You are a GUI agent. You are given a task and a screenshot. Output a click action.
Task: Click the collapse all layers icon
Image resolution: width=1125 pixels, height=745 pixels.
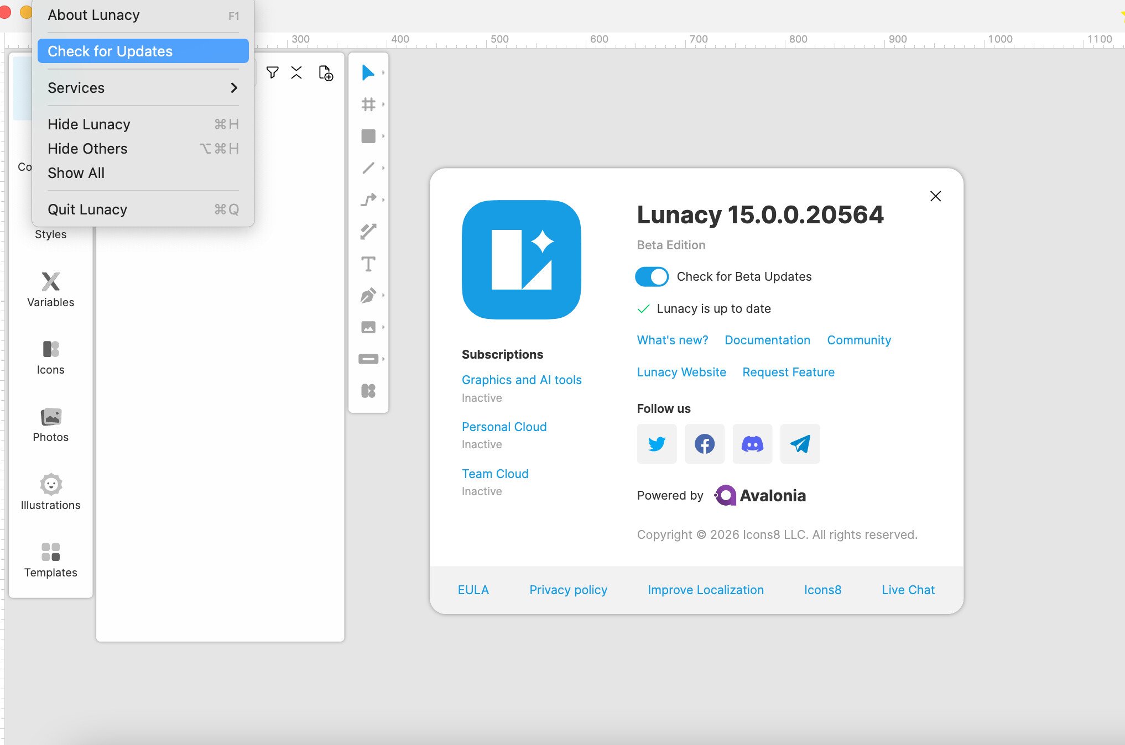(x=296, y=72)
